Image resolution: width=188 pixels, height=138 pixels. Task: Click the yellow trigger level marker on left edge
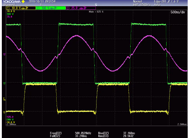(4, 99)
